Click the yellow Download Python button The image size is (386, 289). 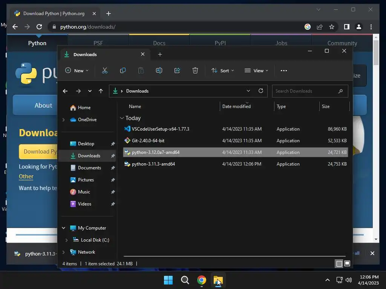coord(38,151)
